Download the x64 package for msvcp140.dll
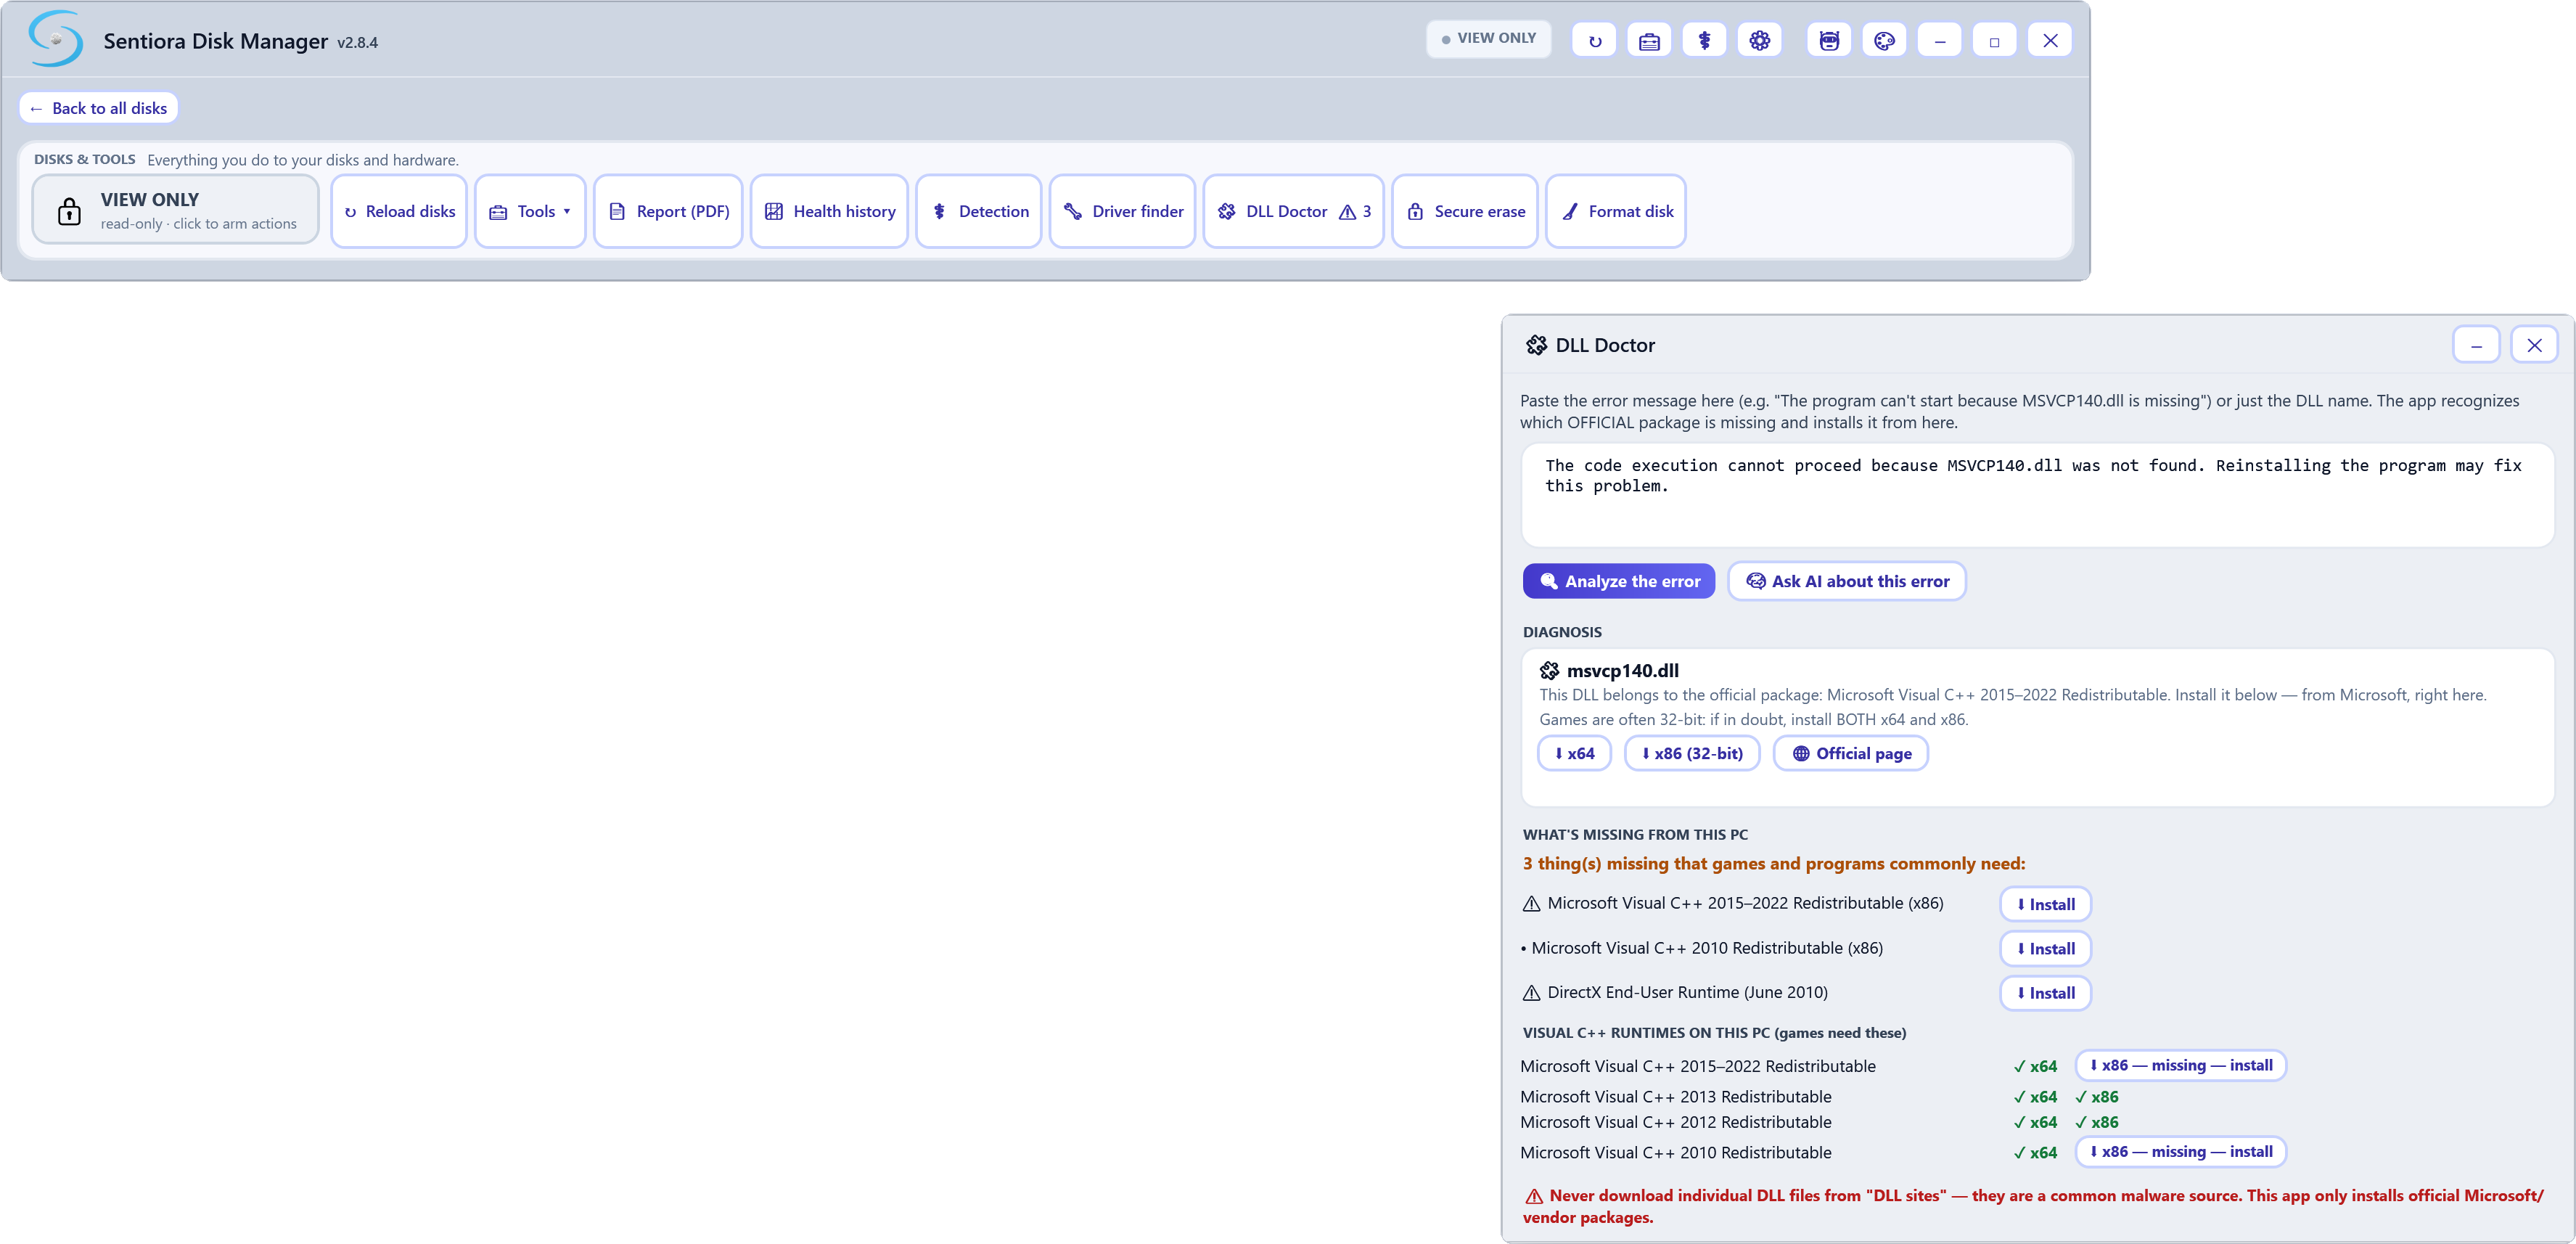Image resolution: width=2576 pixels, height=1244 pixels. point(1574,753)
